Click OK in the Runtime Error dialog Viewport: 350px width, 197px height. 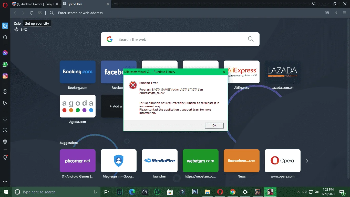click(x=214, y=125)
